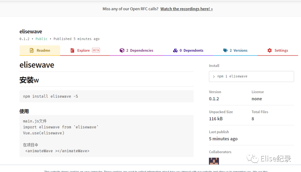Click the 'main.js文件' code line
This screenshot has height=172, width=301.
pyautogui.click(x=35, y=121)
